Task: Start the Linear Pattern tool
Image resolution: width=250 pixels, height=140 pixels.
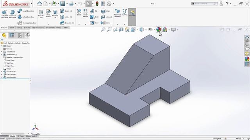Action: [86, 13]
